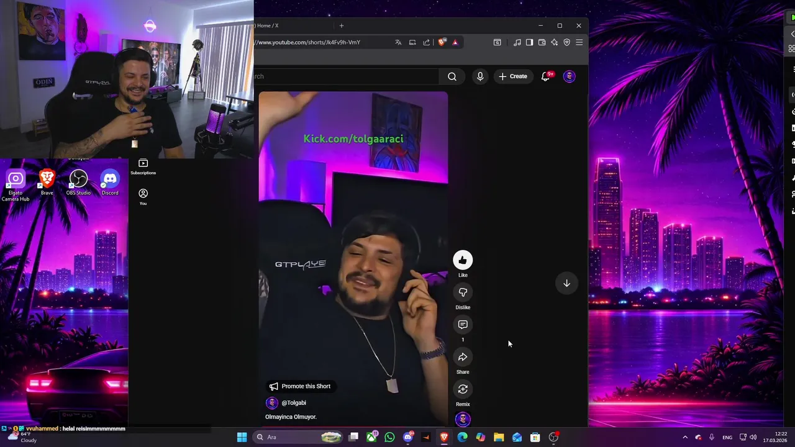Open OBS Studio desktop shortcut
This screenshot has width=795, height=447.
tap(78, 183)
